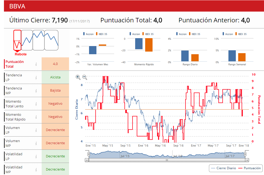
Task: Toggle IBEX 35 series in Momento Rápido legend
Action: pyautogui.click(x=148, y=34)
